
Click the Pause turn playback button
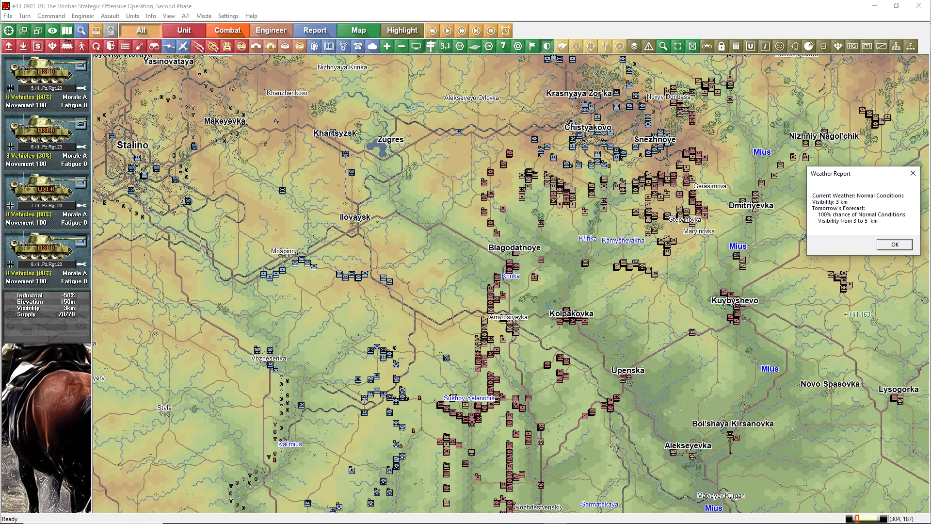491,31
